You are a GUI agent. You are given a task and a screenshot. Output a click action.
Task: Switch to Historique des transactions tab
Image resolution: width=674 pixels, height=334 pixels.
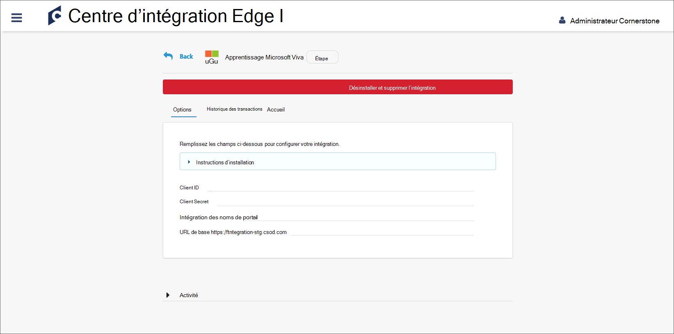234,109
